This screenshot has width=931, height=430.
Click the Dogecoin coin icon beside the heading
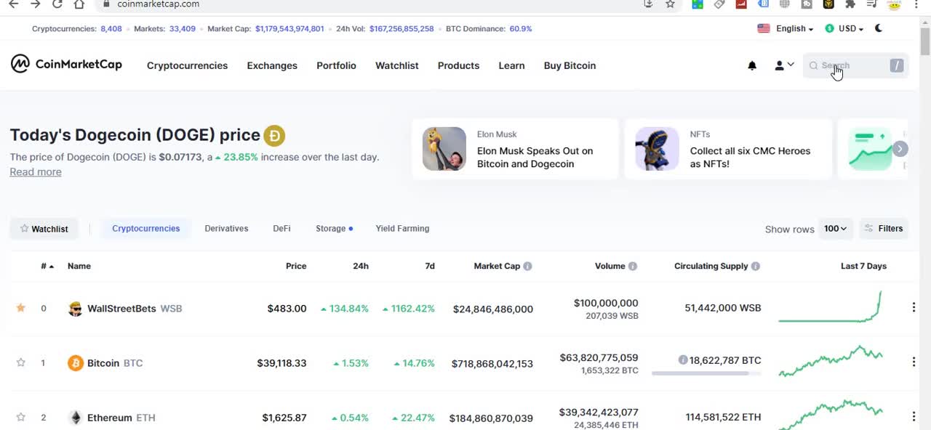click(x=274, y=136)
